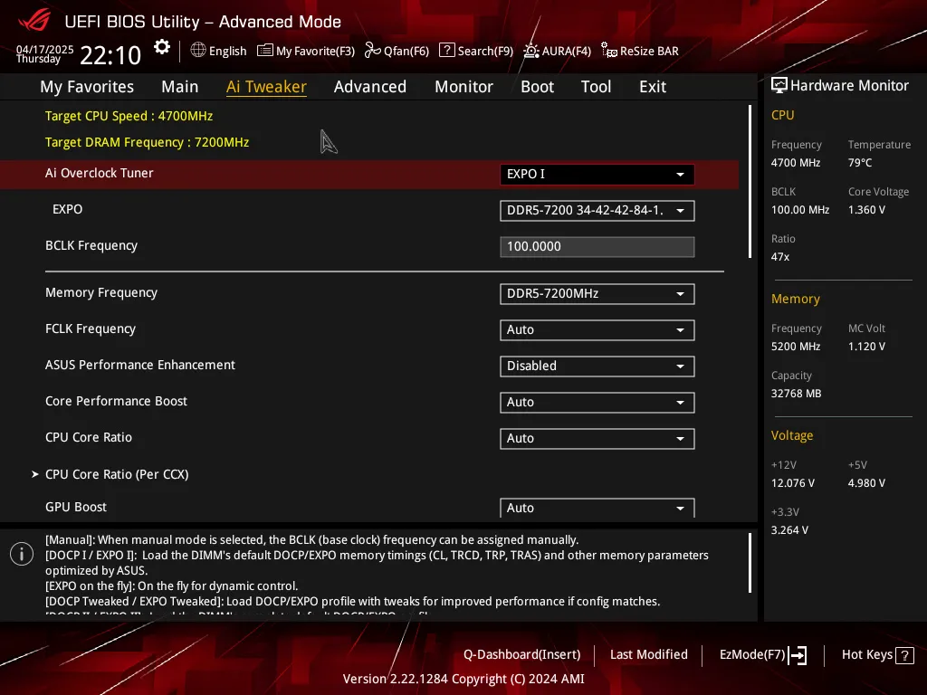Click the Ai Overclock Tuner label

(x=100, y=173)
